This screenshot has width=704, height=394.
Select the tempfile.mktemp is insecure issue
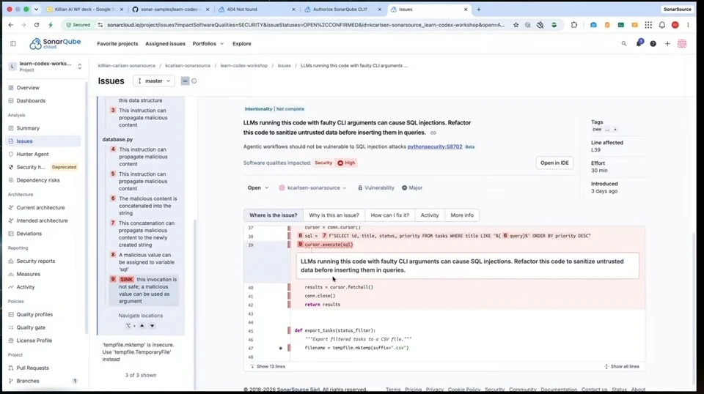138,352
